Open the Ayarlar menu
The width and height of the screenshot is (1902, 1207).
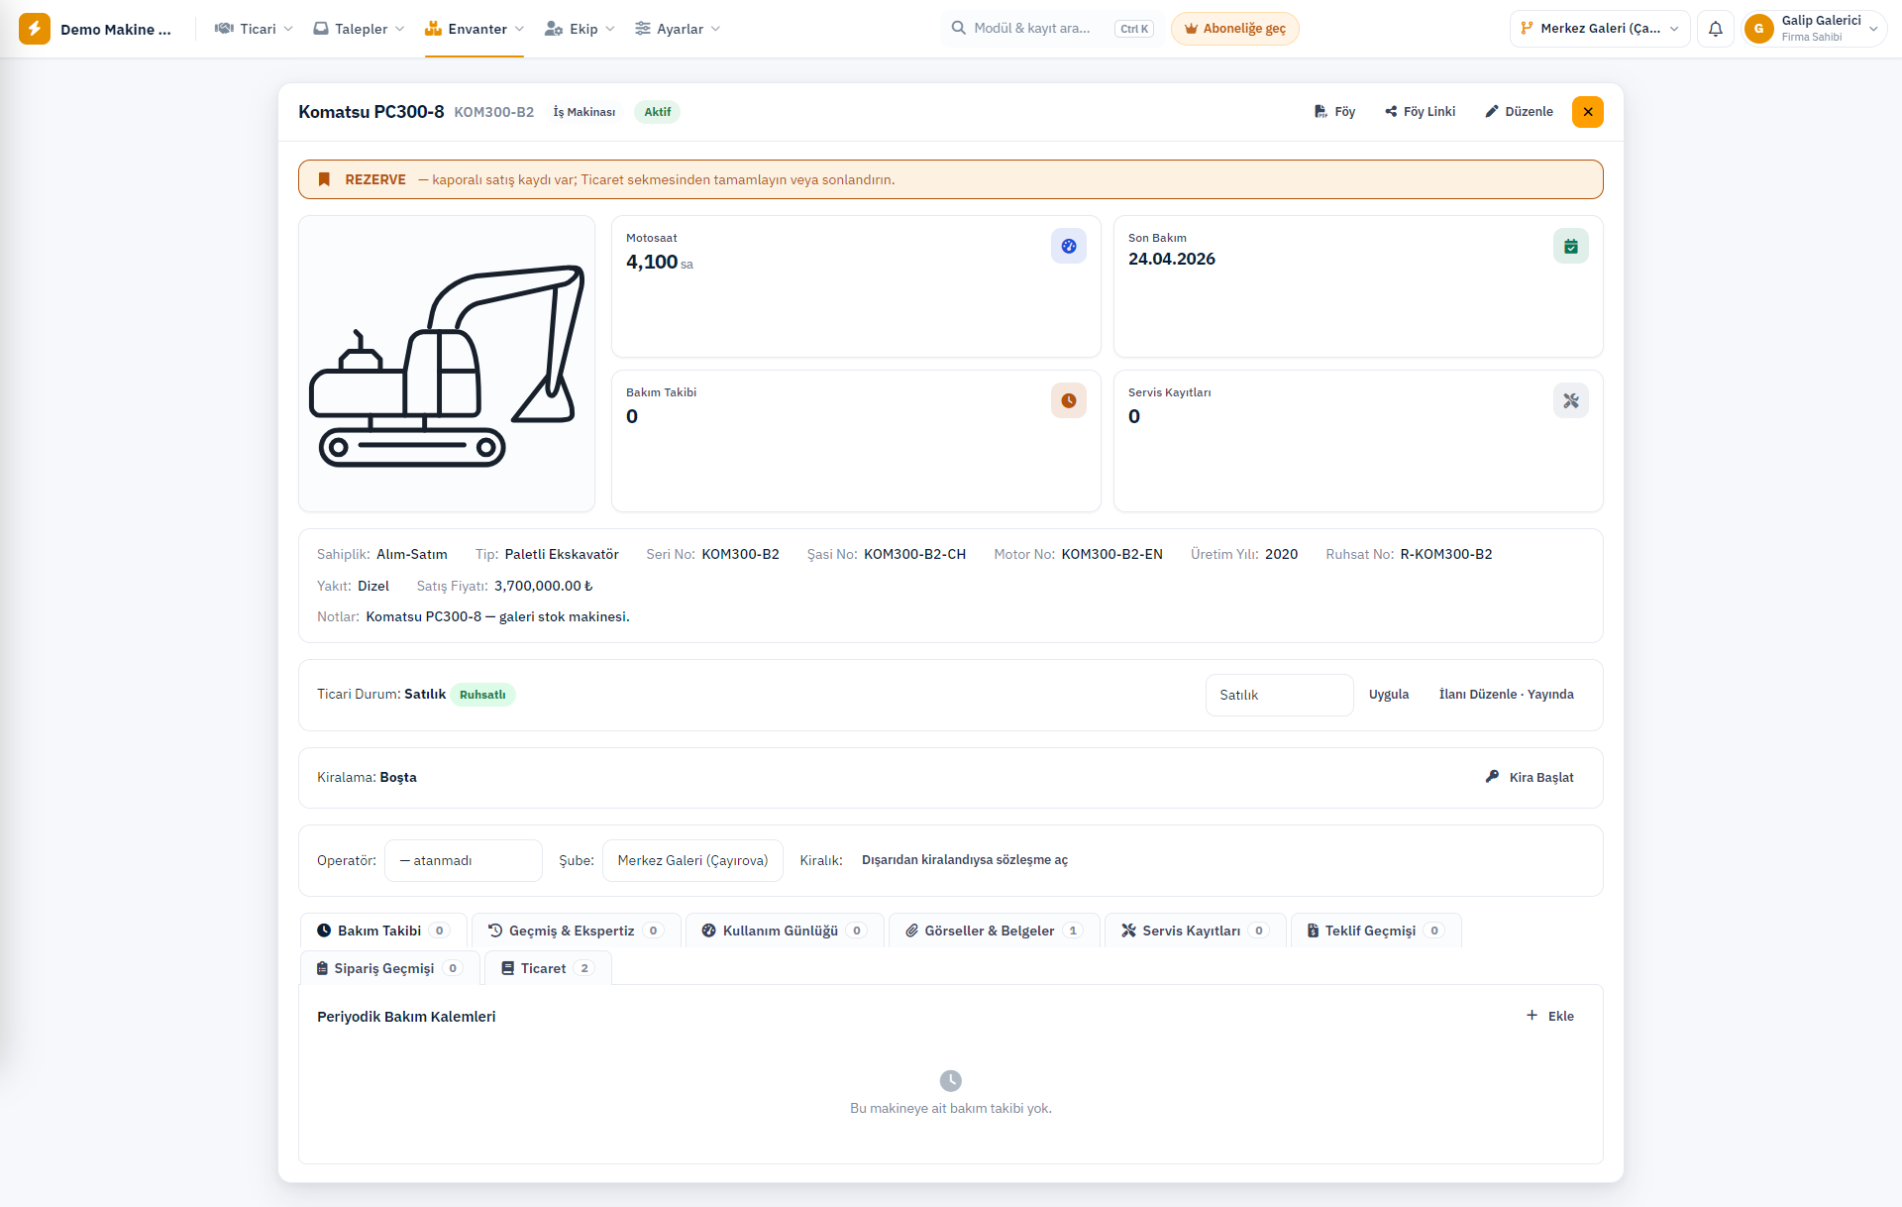point(678,29)
